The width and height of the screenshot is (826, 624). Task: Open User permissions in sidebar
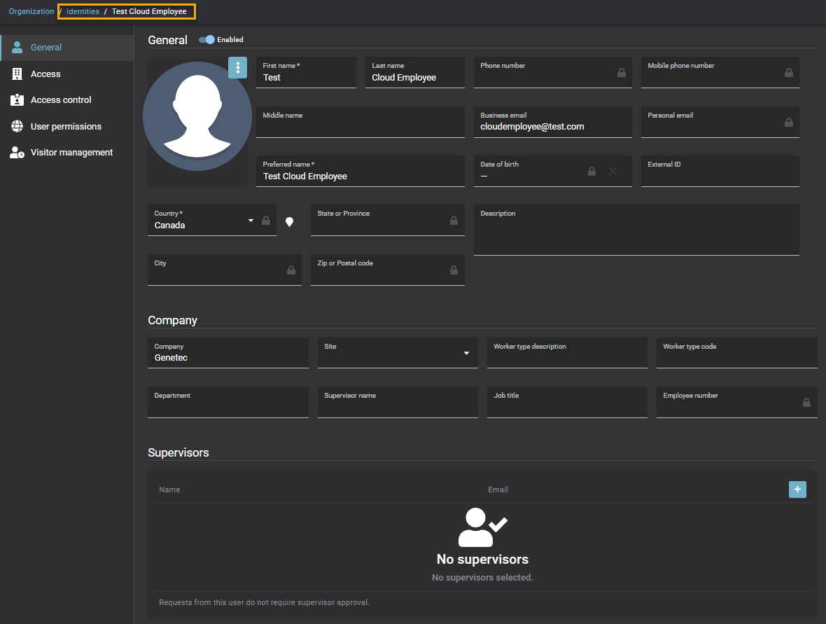click(66, 127)
